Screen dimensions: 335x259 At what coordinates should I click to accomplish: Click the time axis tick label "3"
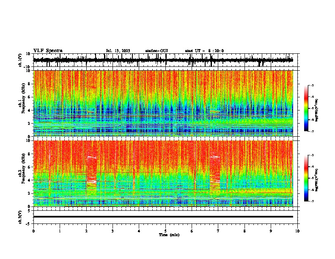tap(113, 231)
